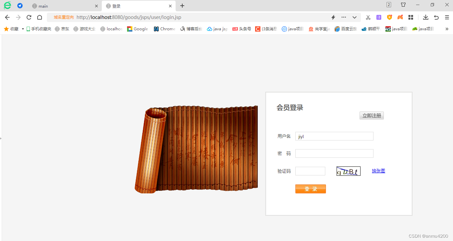Open the screenshot scissors tool
The width and height of the screenshot is (453, 241).
(x=368, y=17)
